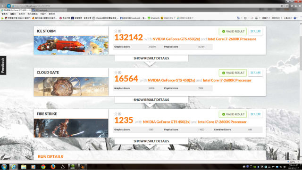Open the browser Tools gear icon

click(300, 6)
